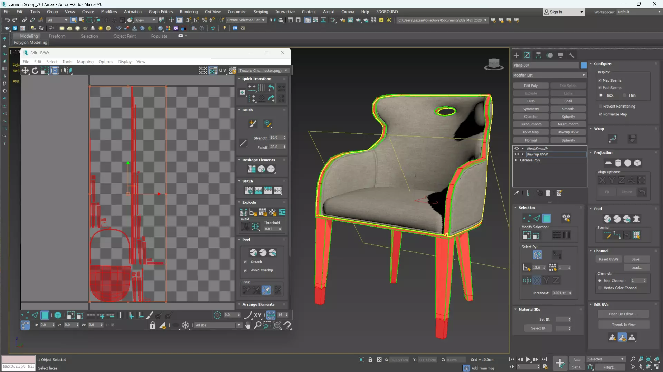The height and width of the screenshot is (372, 663).
Task: Click Play Animation button
Action: 528,359
